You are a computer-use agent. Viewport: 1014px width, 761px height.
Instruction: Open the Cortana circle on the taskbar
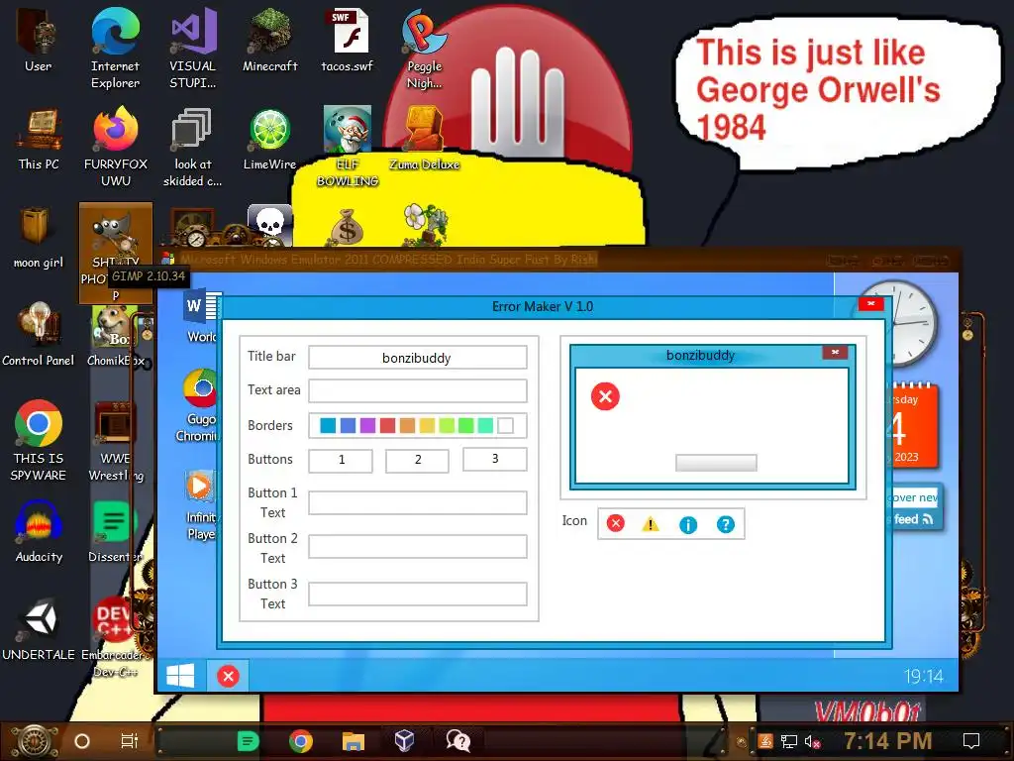82,741
